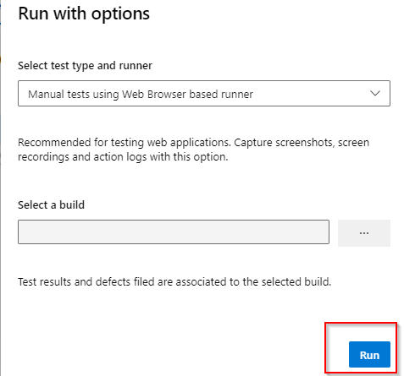Click the 'Capture screenshots, screen' text

click(302, 143)
